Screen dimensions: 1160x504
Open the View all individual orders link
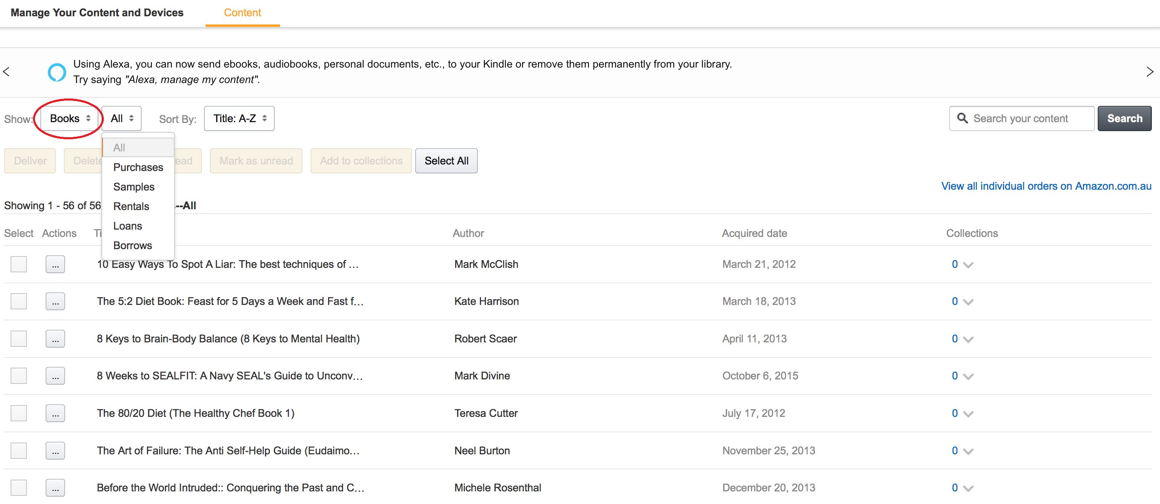(x=1046, y=186)
